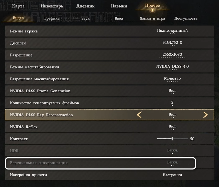
Task: Change Режим масштабирования NVIDIA DLSS 4.0 option
Action: click(172, 66)
